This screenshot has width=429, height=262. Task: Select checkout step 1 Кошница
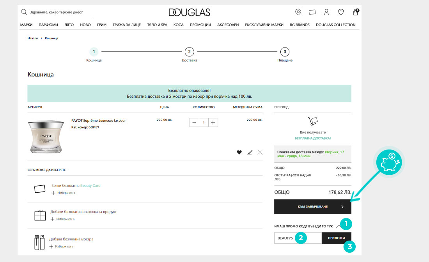click(94, 55)
